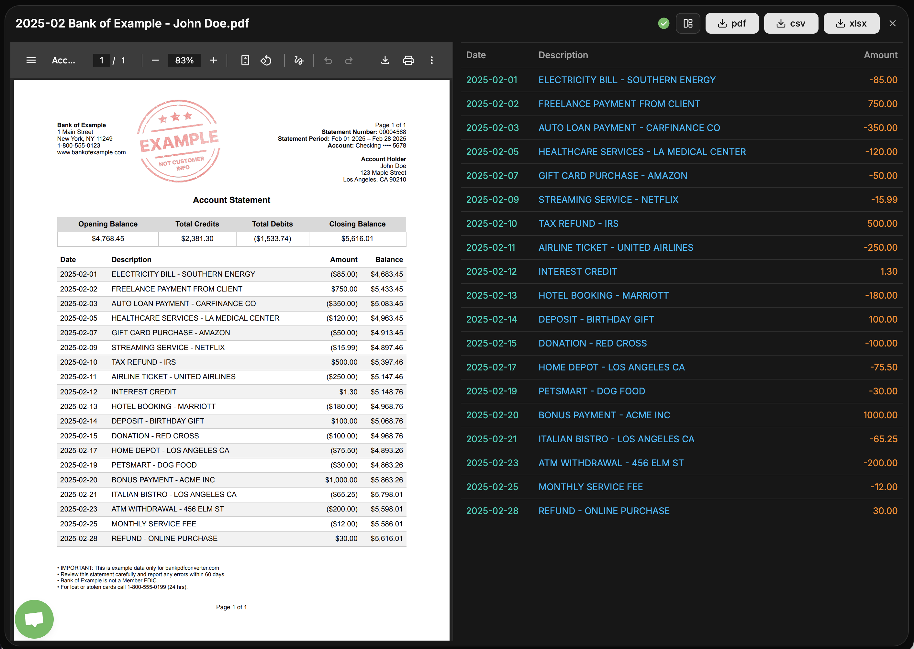Click the green verified checkmark icon
This screenshot has height=649, width=914.
click(663, 24)
